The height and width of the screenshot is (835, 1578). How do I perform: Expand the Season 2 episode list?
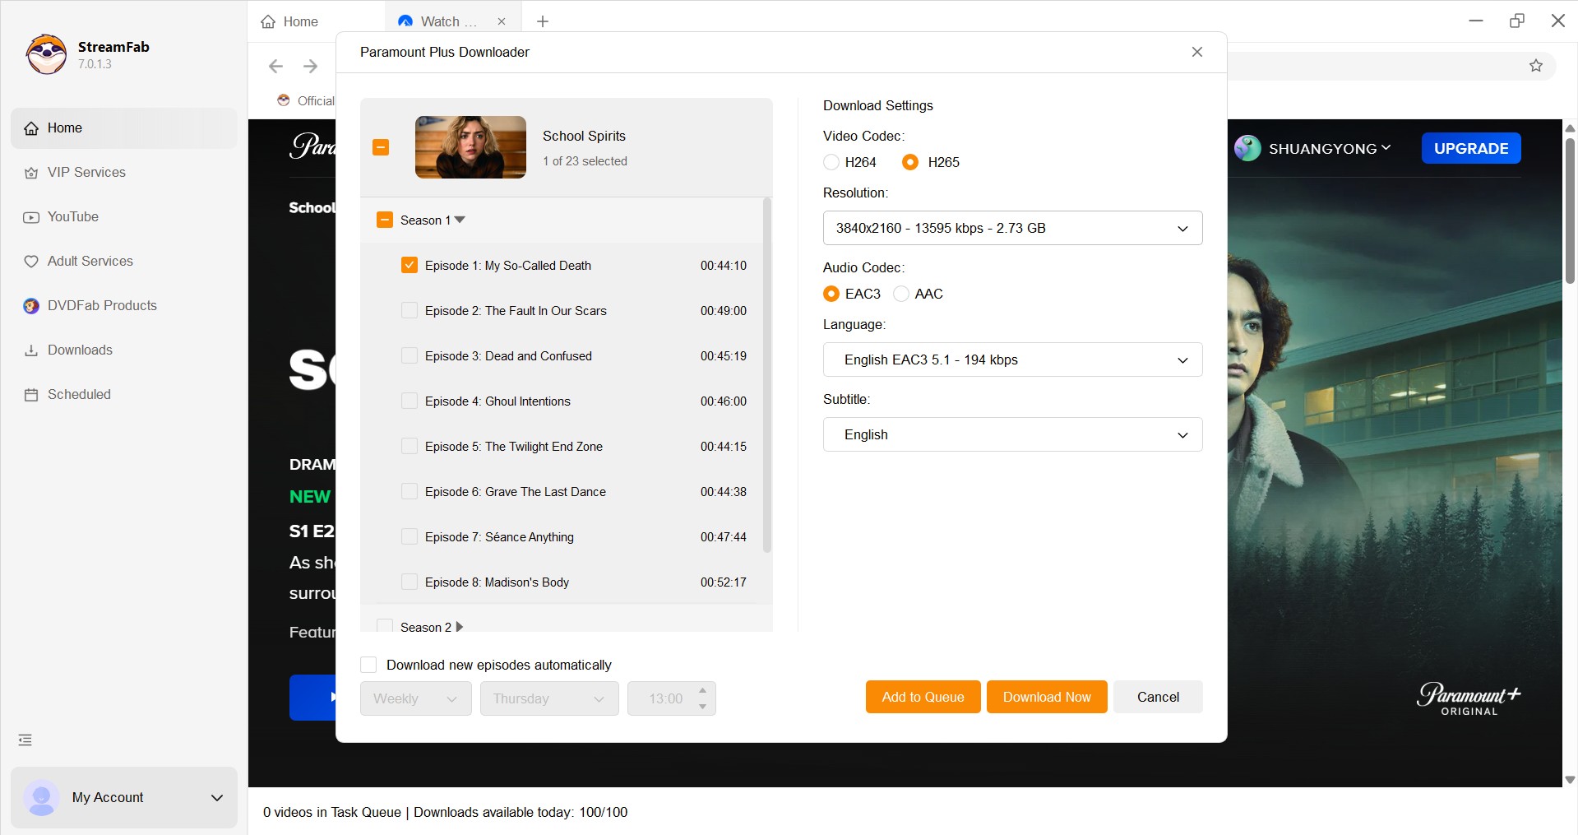coord(460,627)
